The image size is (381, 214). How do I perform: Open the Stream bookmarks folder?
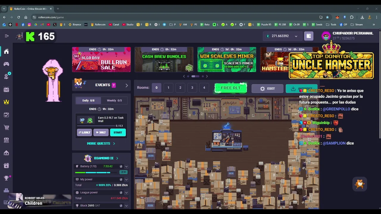357,24
